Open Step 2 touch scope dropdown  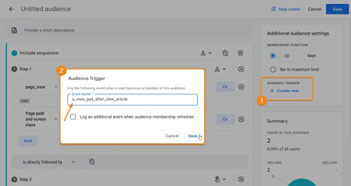[x=220, y=179]
